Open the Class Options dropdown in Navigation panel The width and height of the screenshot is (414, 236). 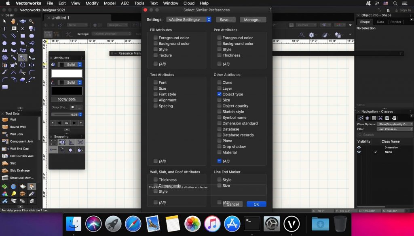tap(394, 124)
